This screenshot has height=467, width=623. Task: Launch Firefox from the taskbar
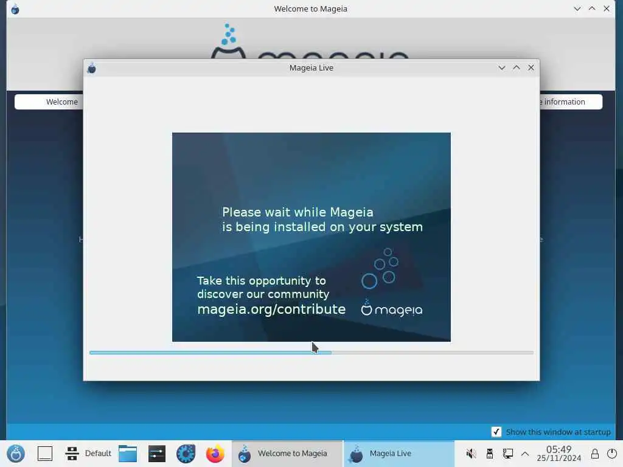pos(215,454)
